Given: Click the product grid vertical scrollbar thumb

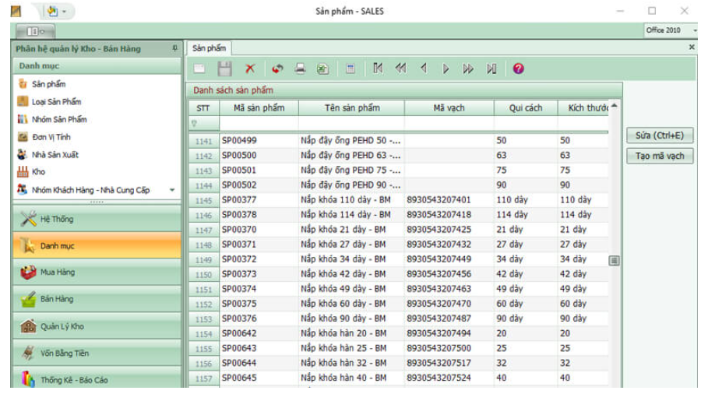Looking at the screenshot, I should pyautogui.click(x=614, y=260).
